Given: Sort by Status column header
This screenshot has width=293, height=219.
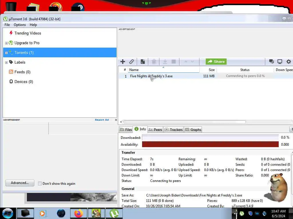Looking at the screenshot, I should pyautogui.click(x=245, y=70).
